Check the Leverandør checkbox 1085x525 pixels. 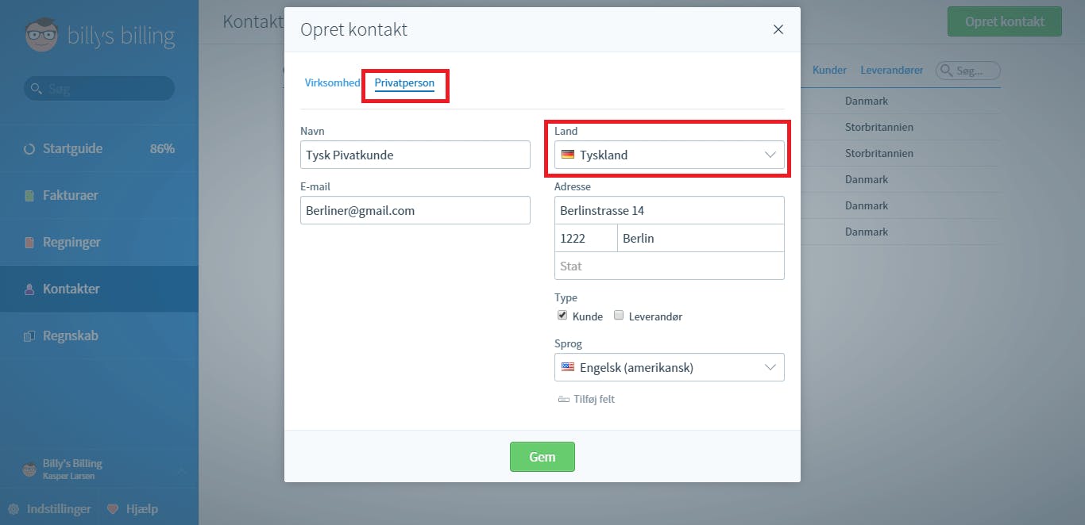pyautogui.click(x=619, y=315)
